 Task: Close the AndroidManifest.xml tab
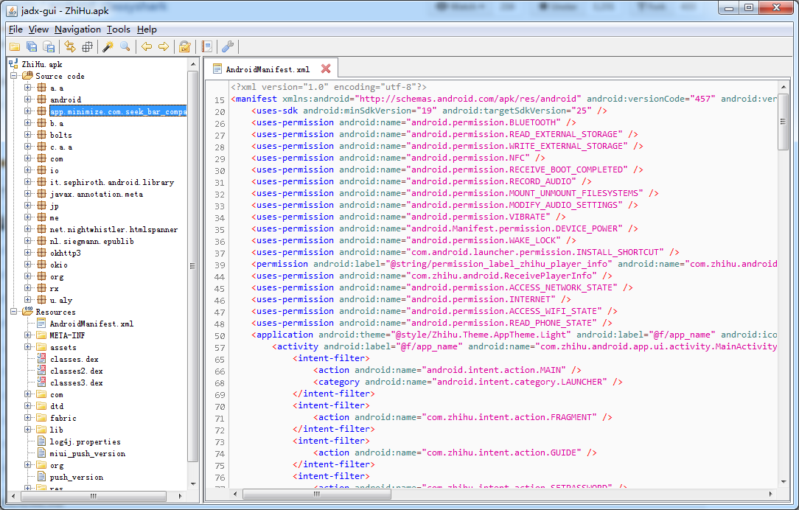(x=326, y=69)
